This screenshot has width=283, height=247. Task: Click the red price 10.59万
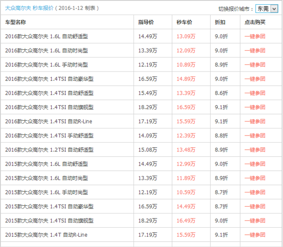click(x=186, y=192)
